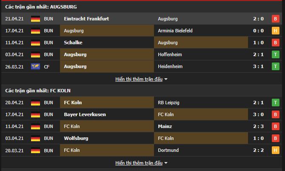
Task: Click the Schalke team name
Action: 73,43
